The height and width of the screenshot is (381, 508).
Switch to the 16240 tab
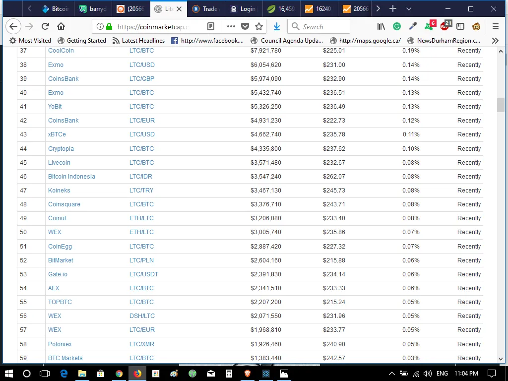coord(319,9)
